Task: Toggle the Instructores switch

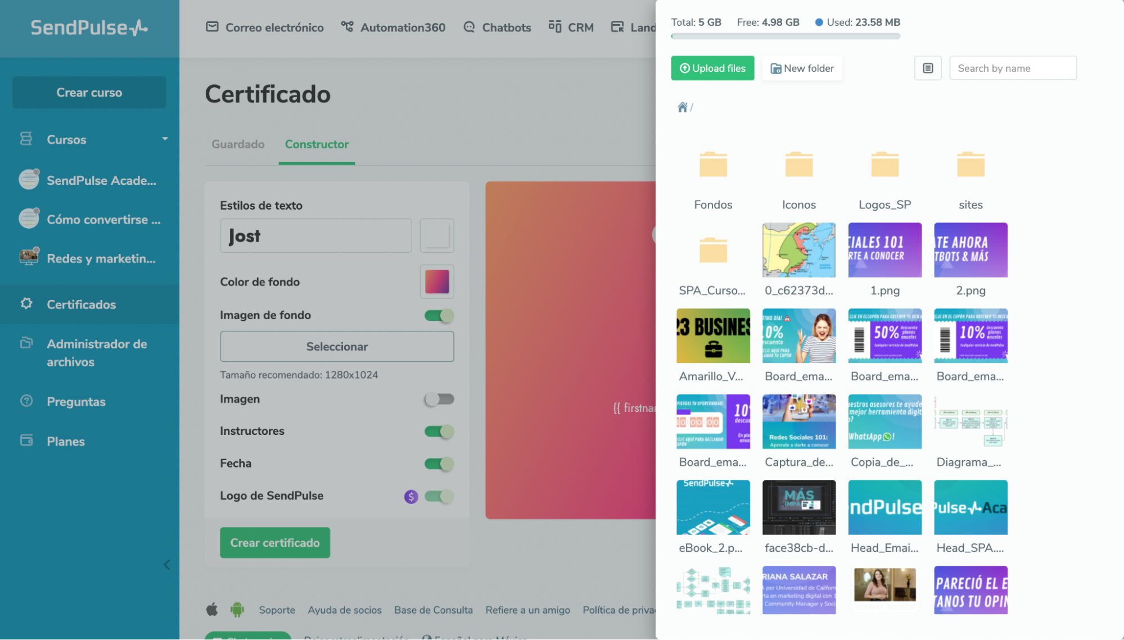Action: 439,431
